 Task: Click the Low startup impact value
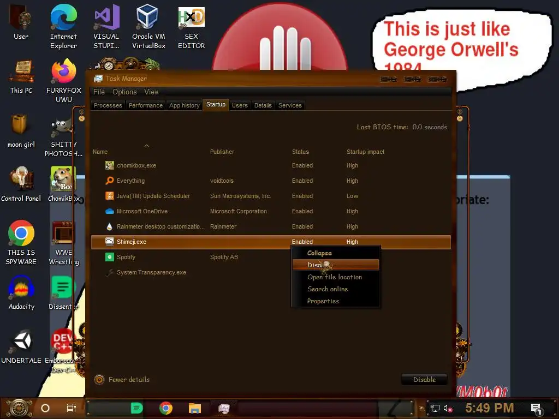pyautogui.click(x=352, y=196)
